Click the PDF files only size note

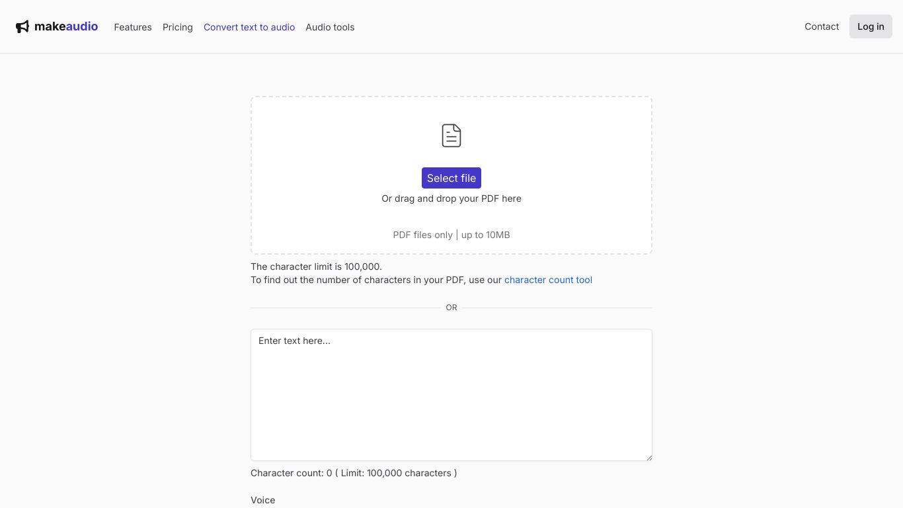(x=451, y=235)
